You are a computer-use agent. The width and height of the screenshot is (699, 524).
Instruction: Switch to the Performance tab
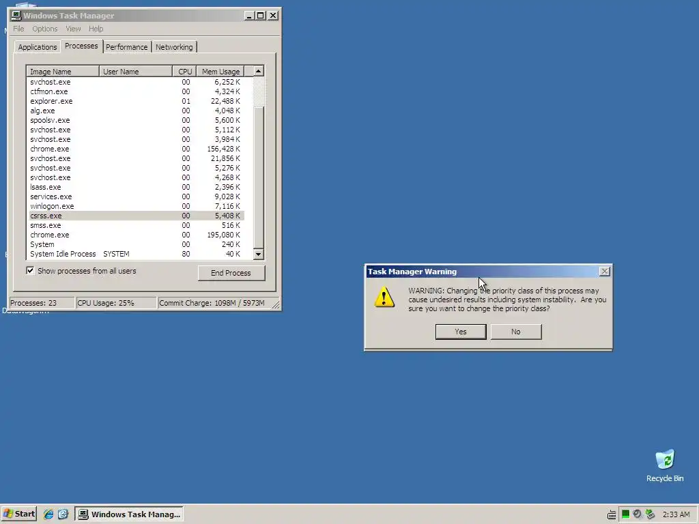126,47
